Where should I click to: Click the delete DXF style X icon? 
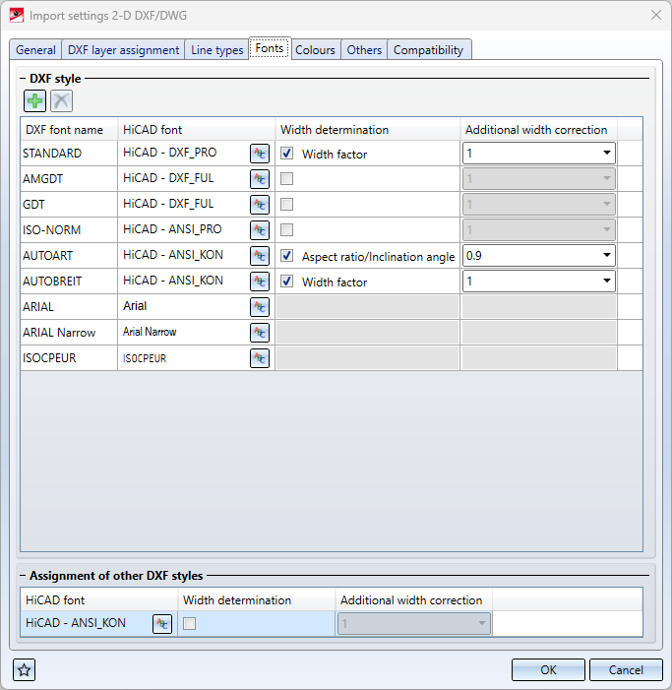[x=61, y=100]
